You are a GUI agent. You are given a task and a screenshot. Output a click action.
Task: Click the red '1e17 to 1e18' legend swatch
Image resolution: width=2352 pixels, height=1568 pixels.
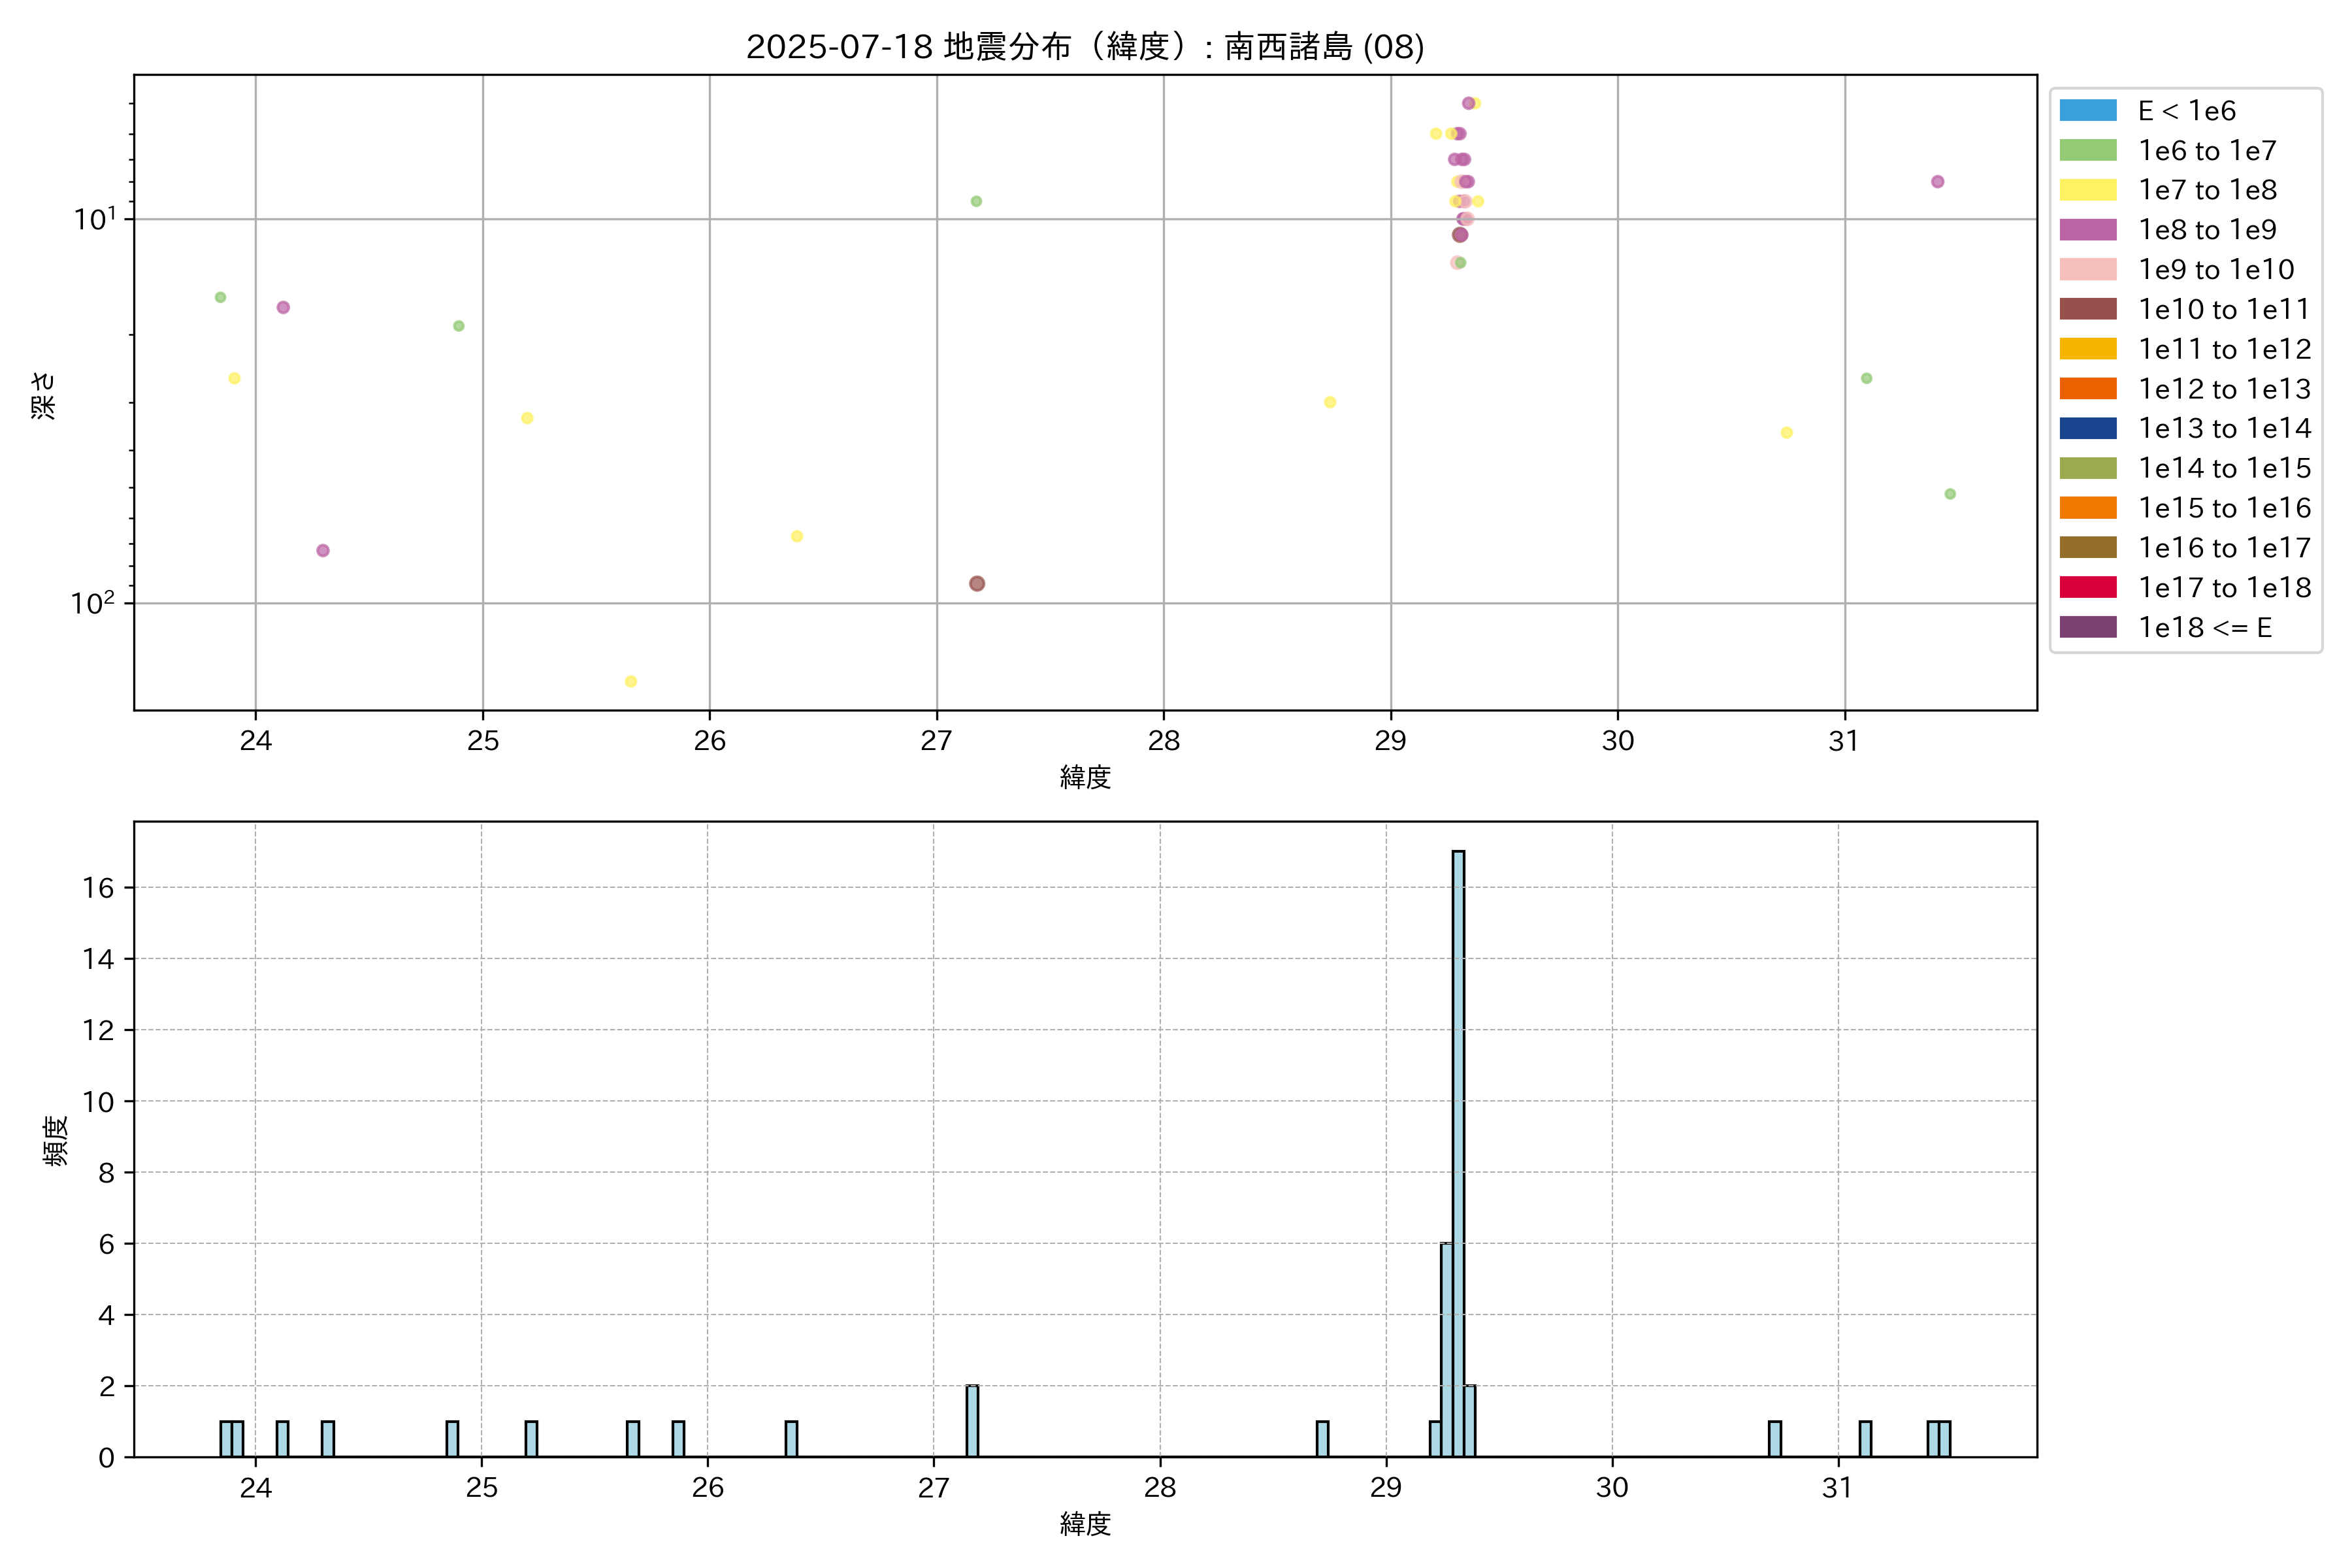tap(2087, 587)
